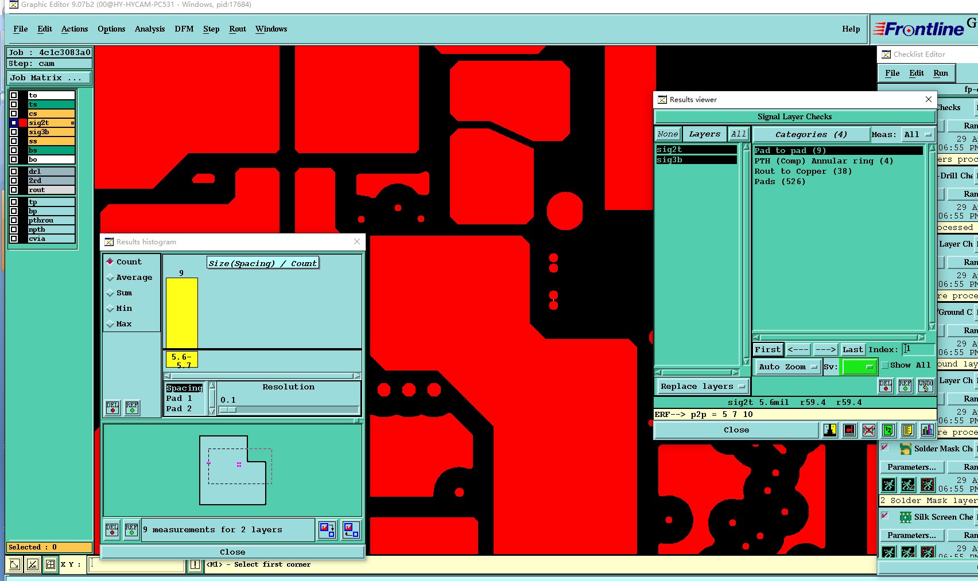
Task: Toggle the 'to' layer display checkbox
Action: [x=14, y=95]
